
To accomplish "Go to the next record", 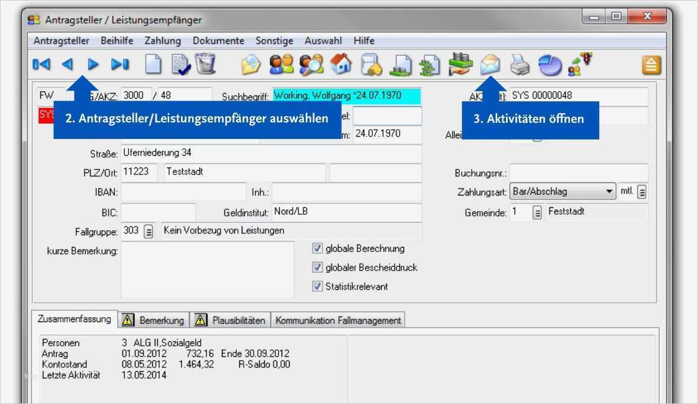I will click(x=93, y=65).
